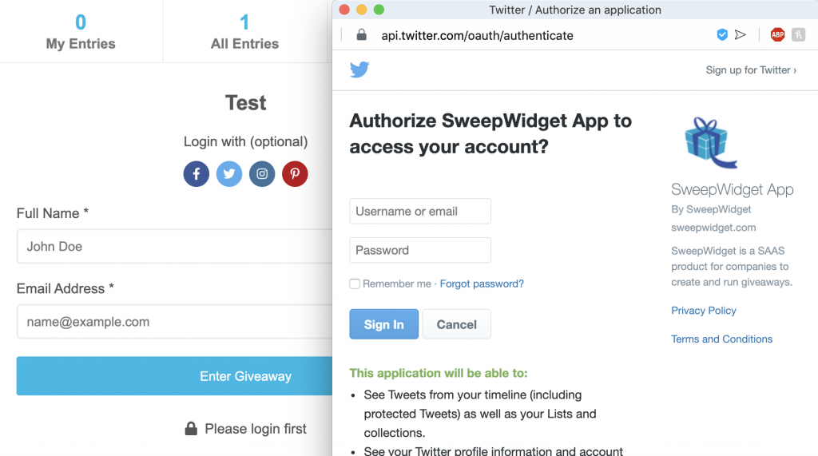Click the send arrow icon in address bar
The image size is (818, 456).
(x=741, y=35)
